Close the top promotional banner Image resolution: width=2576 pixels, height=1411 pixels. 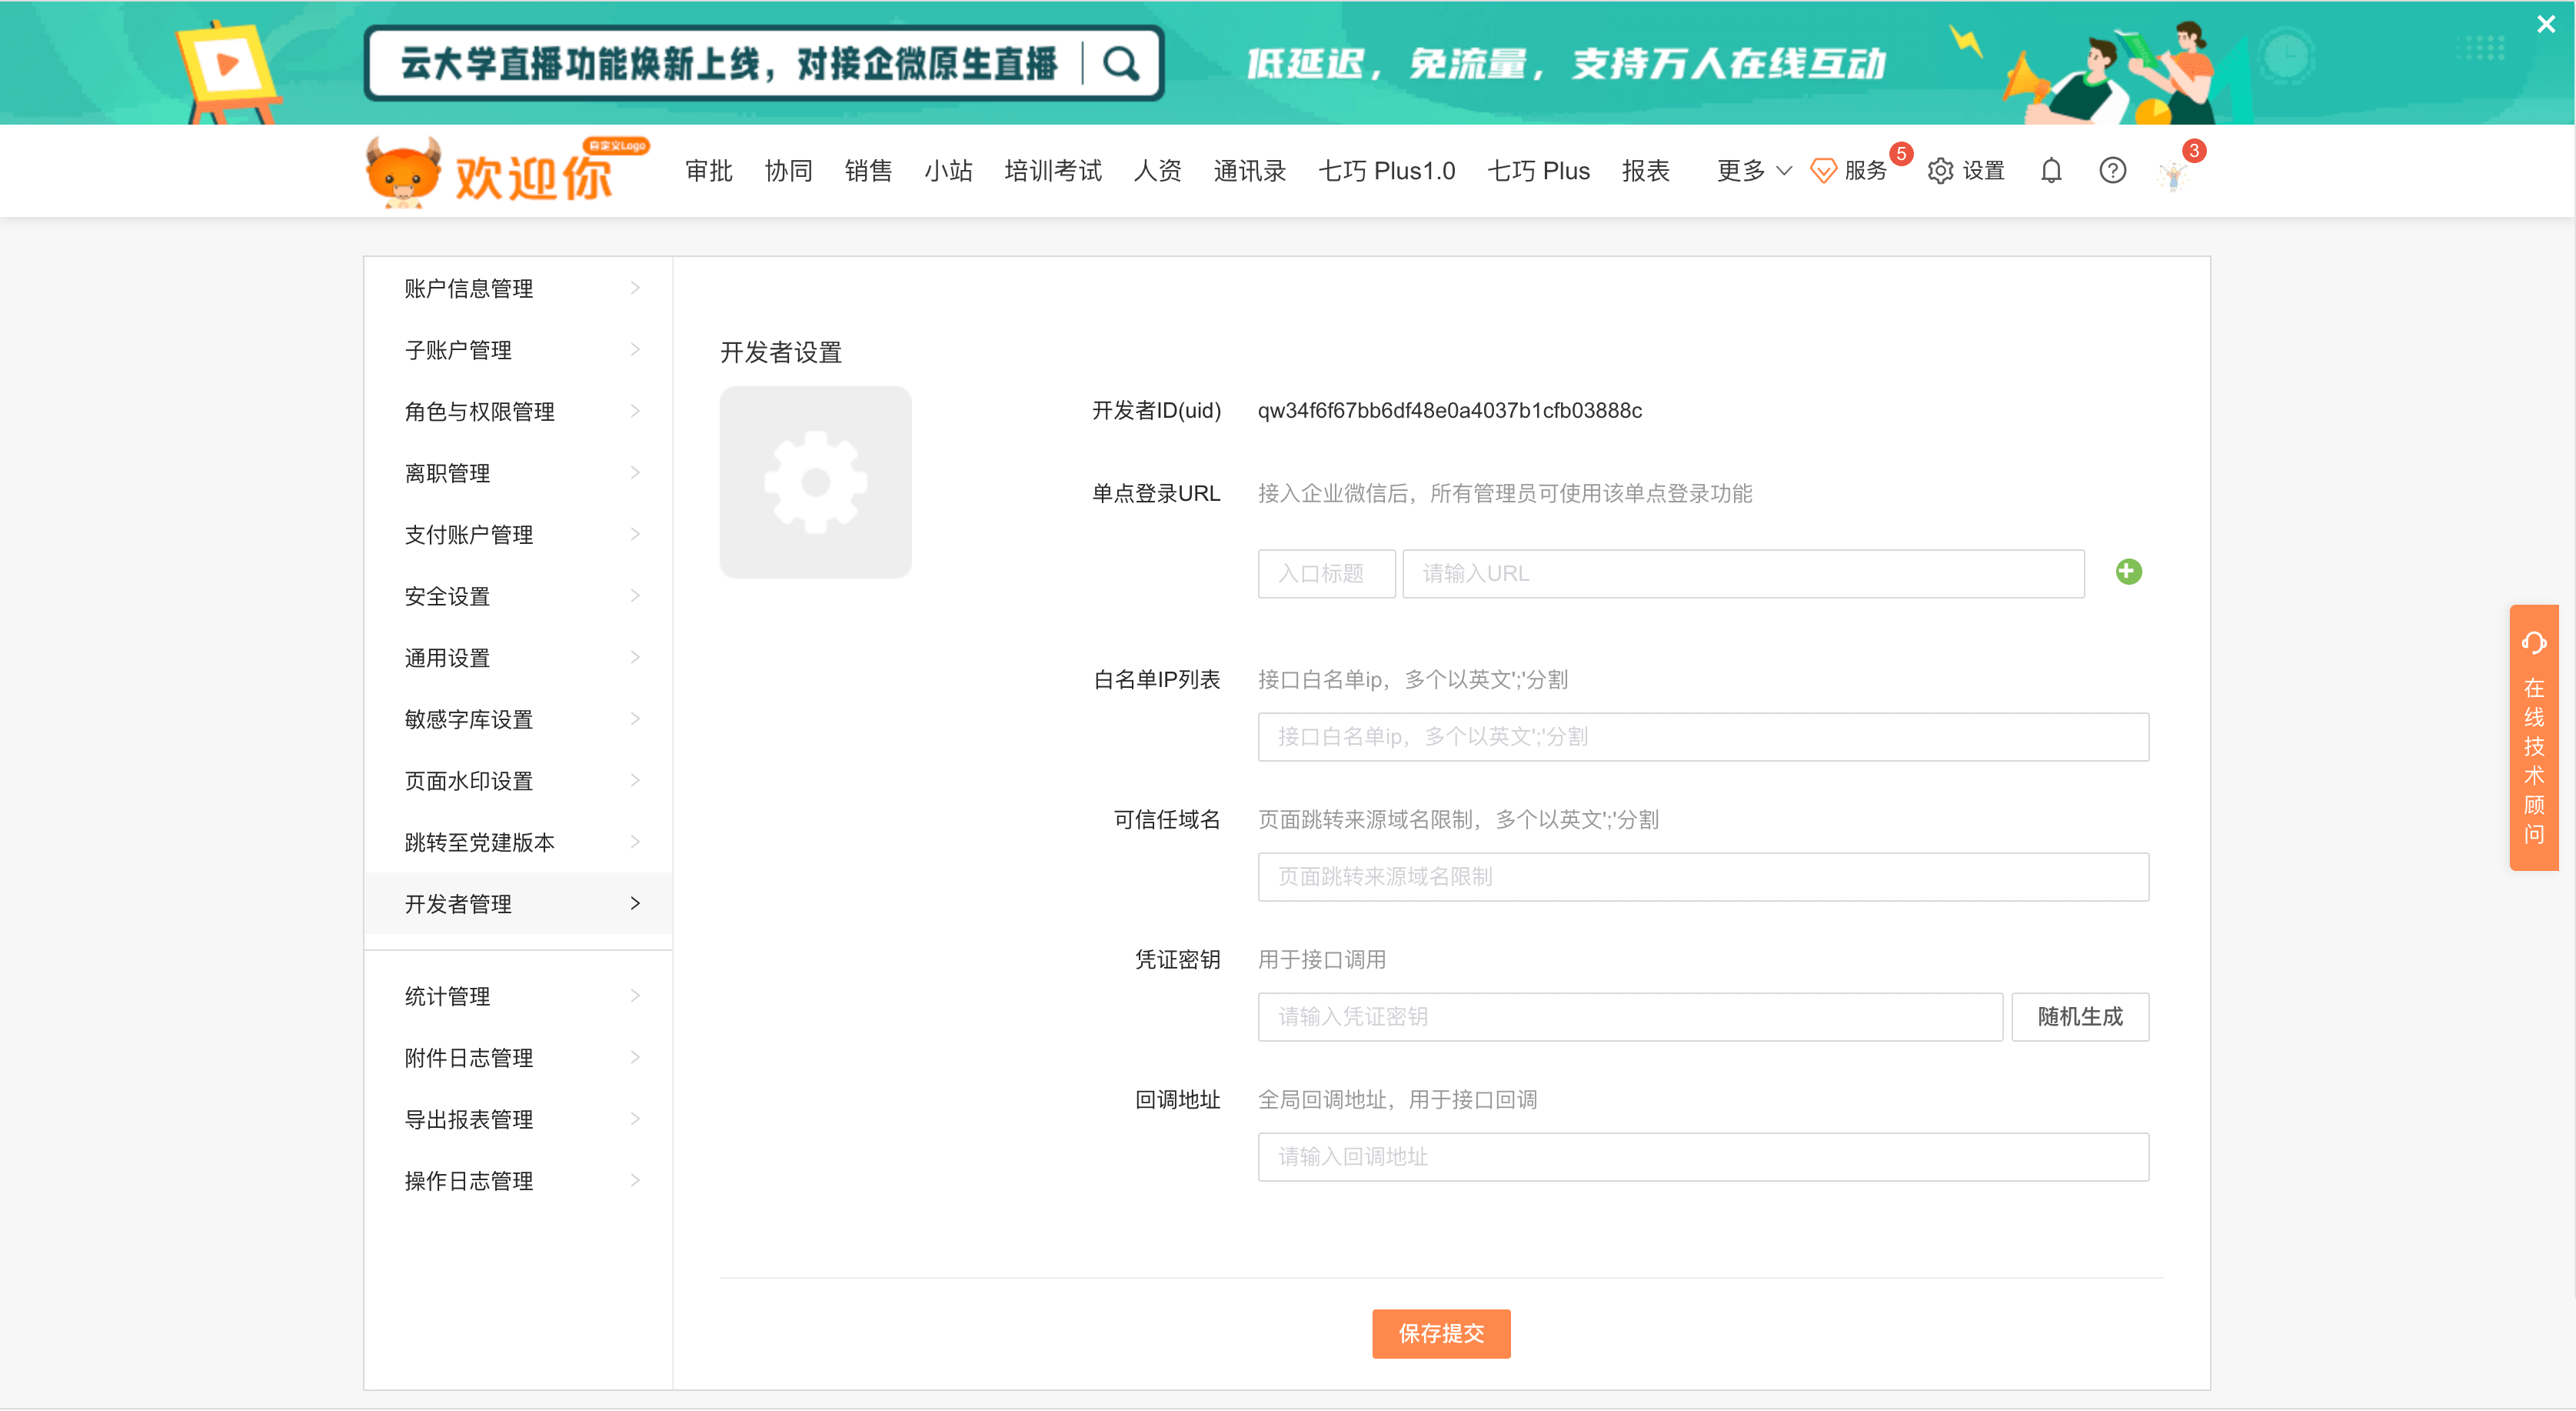(2546, 24)
